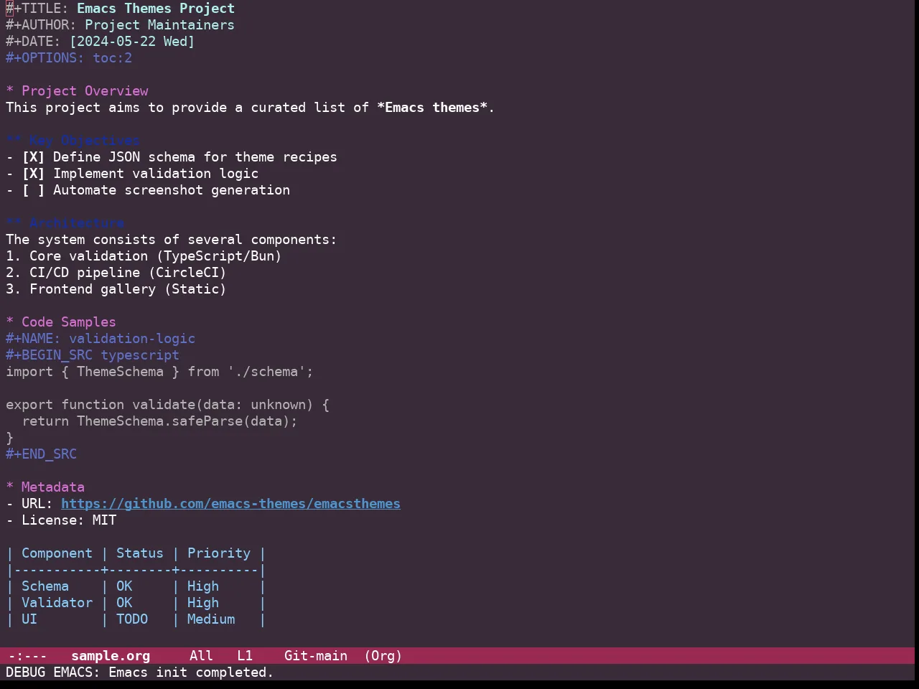Click the 'export function validate' code line

[167, 405]
